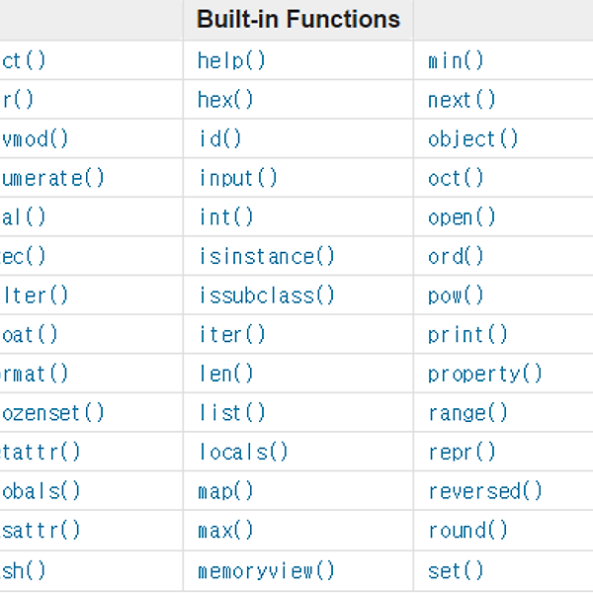Open the link ending in "lter()"
Viewport: 593px width, 593px height.
coord(34,296)
